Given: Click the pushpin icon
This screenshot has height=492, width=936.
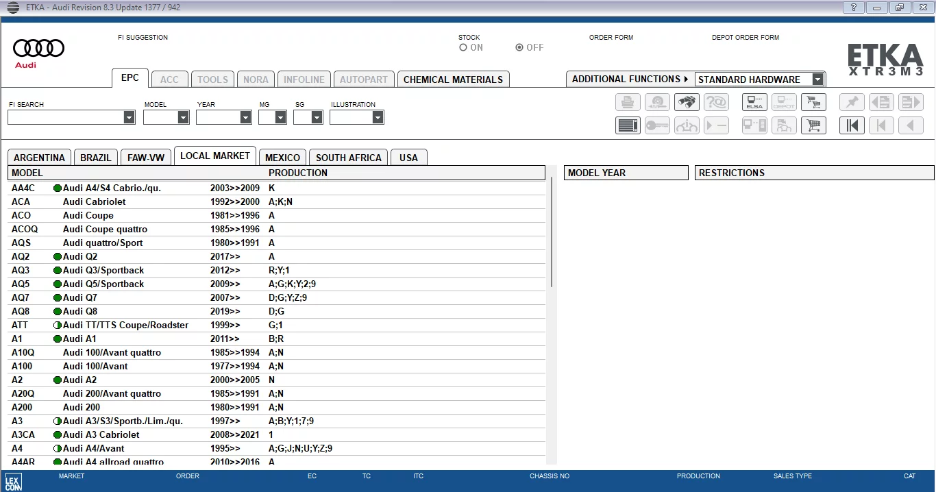Looking at the screenshot, I should tap(852, 103).
